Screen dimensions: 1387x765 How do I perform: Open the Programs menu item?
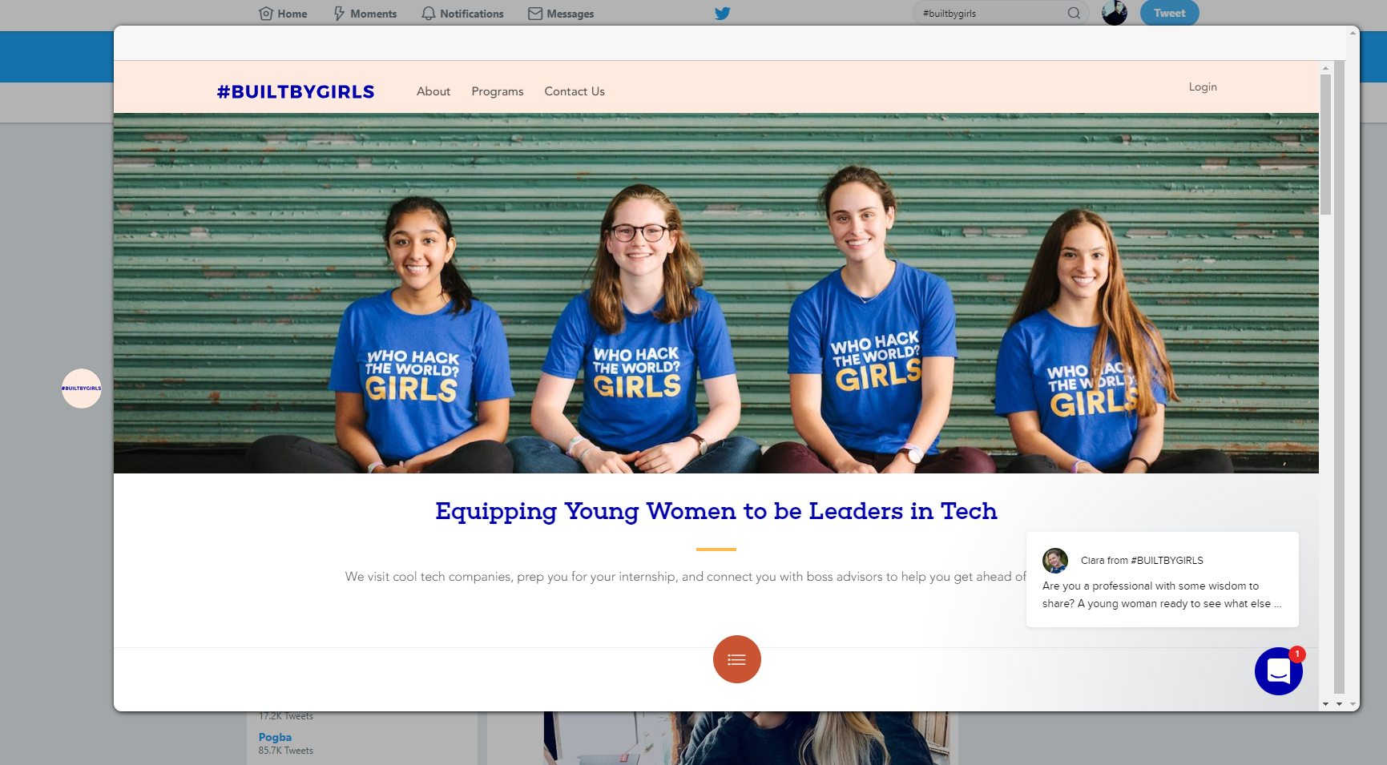click(x=498, y=91)
